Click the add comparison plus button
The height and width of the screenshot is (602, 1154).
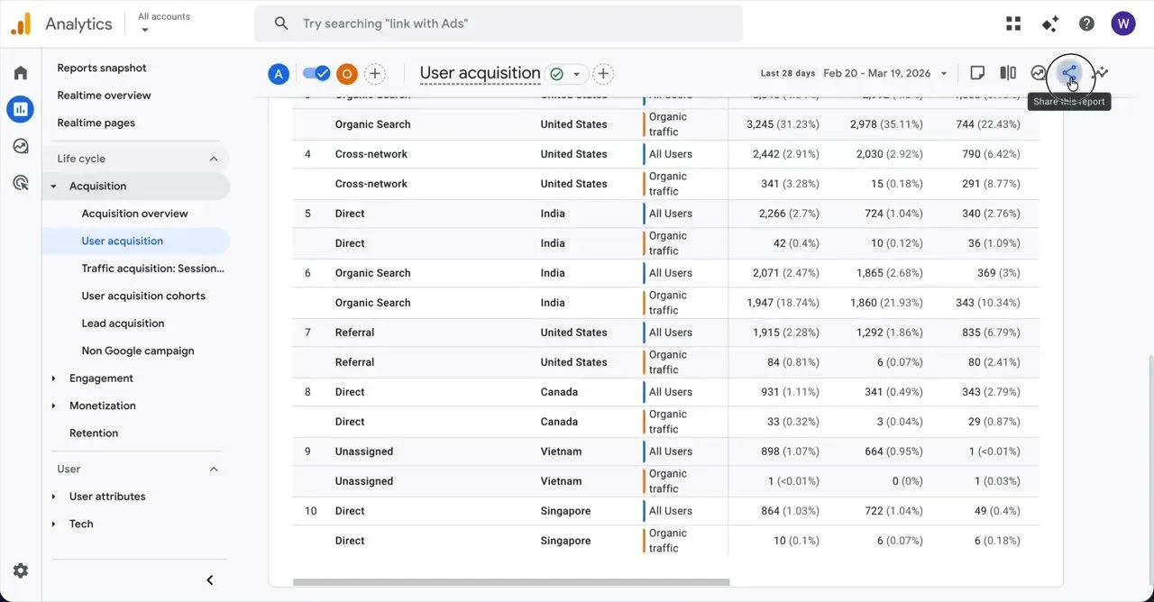click(375, 74)
